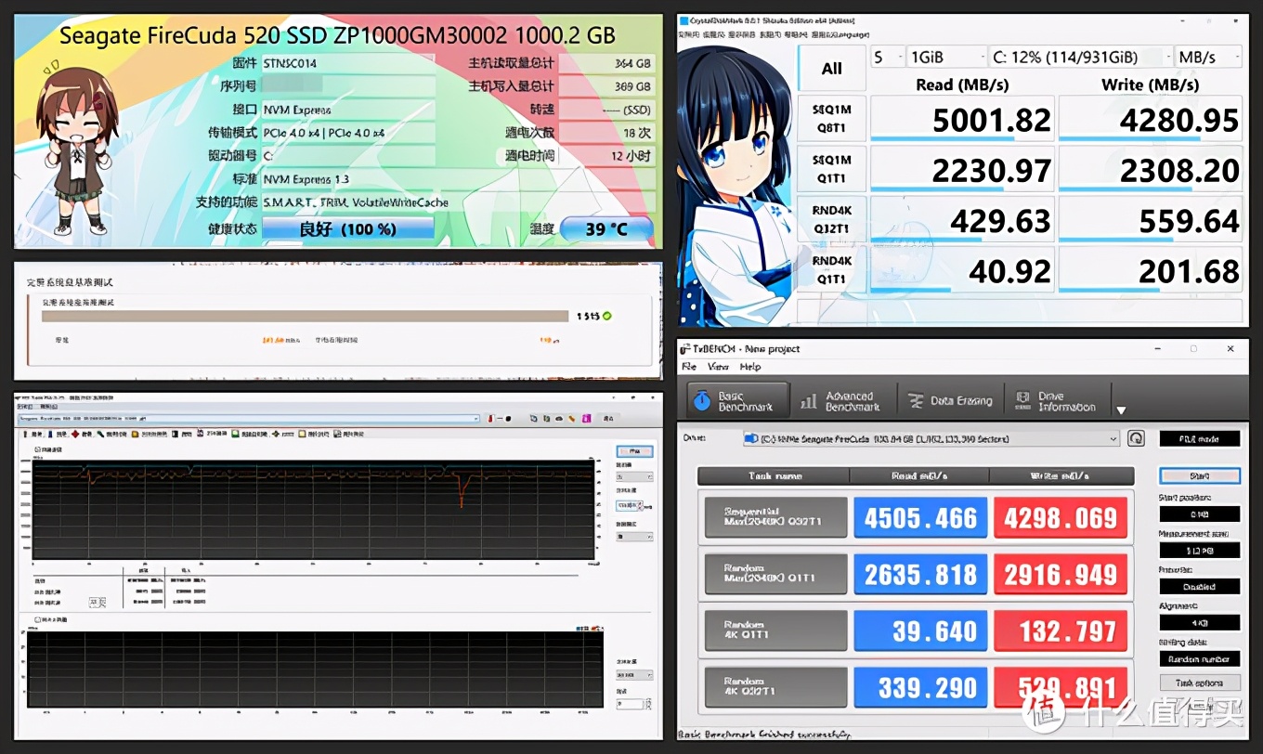The image size is (1263, 754).
Task: Toggle the checkbox above the upper HD Tune graph
Action: (x=37, y=450)
